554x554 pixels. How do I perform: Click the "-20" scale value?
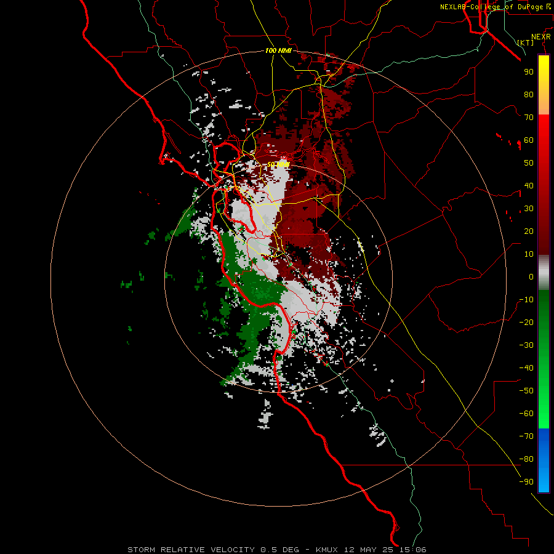tap(526, 322)
